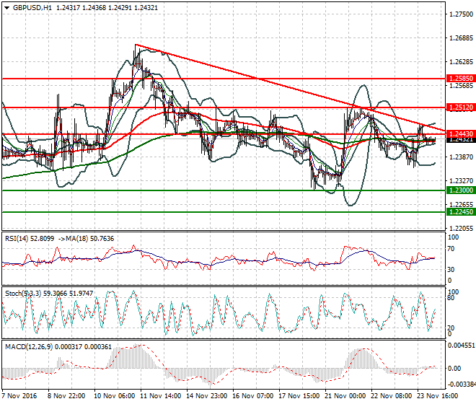The height and width of the screenshot is (404, 476).
Task: Click the MACD scale value 0.004551
Action: tap(462, 346)
